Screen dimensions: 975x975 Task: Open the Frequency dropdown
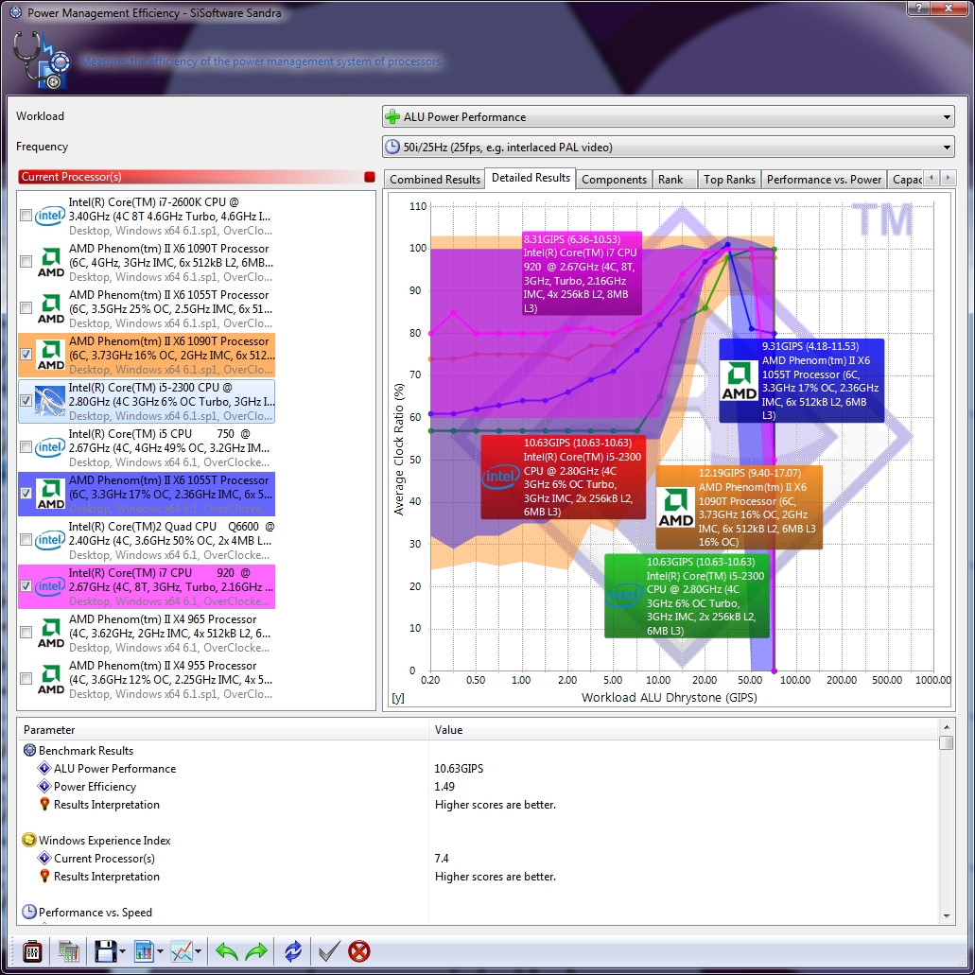point(669,147)
